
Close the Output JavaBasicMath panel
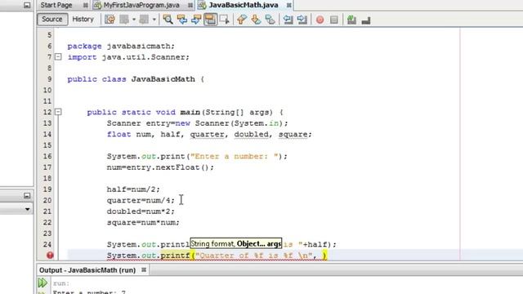point(144,269)
